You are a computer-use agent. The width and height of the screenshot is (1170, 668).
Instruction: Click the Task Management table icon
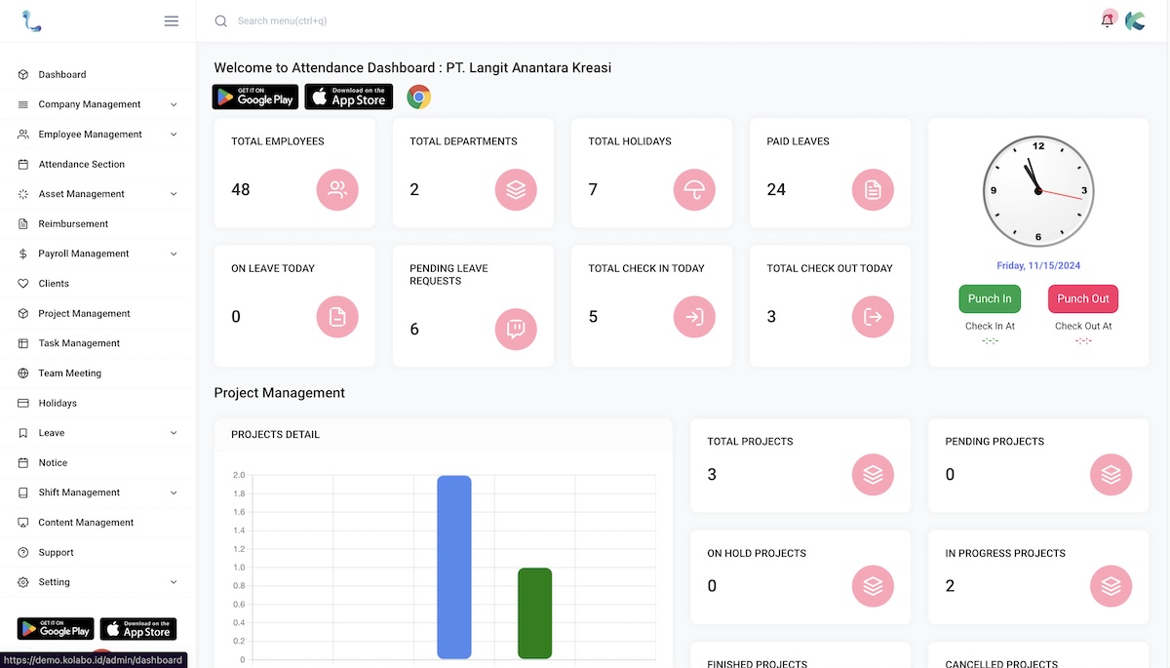[23, 343]
